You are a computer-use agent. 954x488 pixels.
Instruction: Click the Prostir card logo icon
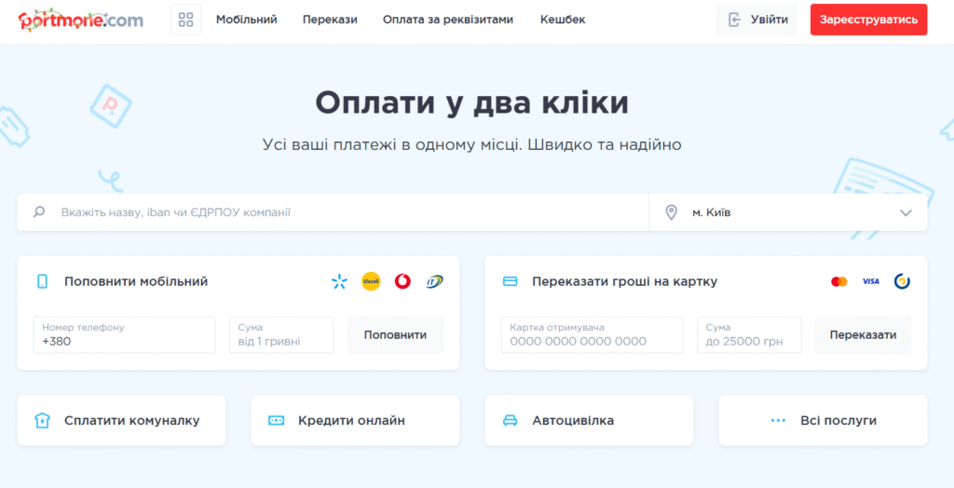902,281
